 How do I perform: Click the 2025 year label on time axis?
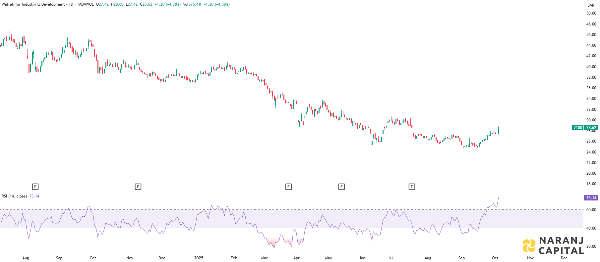(199, 258)
